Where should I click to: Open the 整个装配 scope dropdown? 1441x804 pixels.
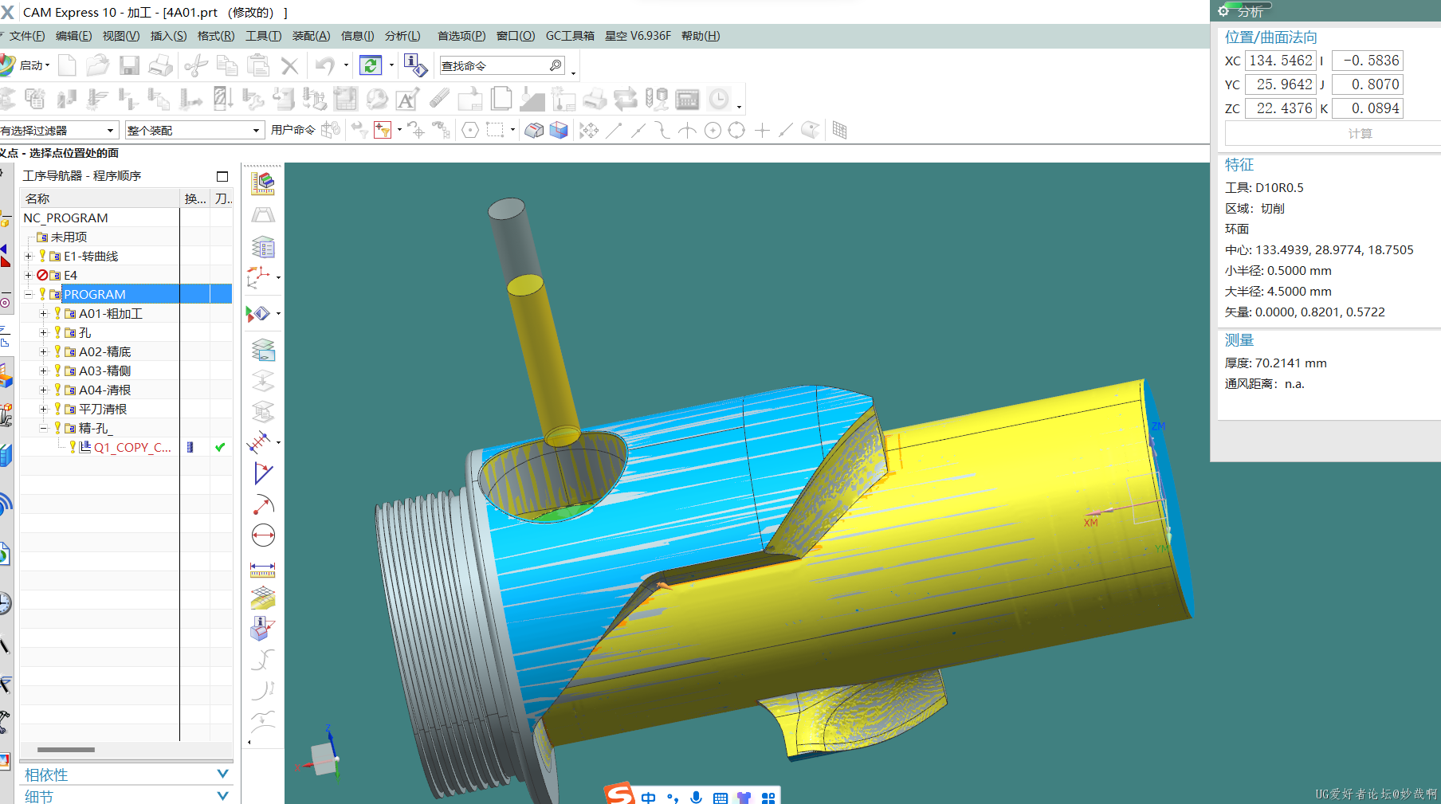pos(256,130)
